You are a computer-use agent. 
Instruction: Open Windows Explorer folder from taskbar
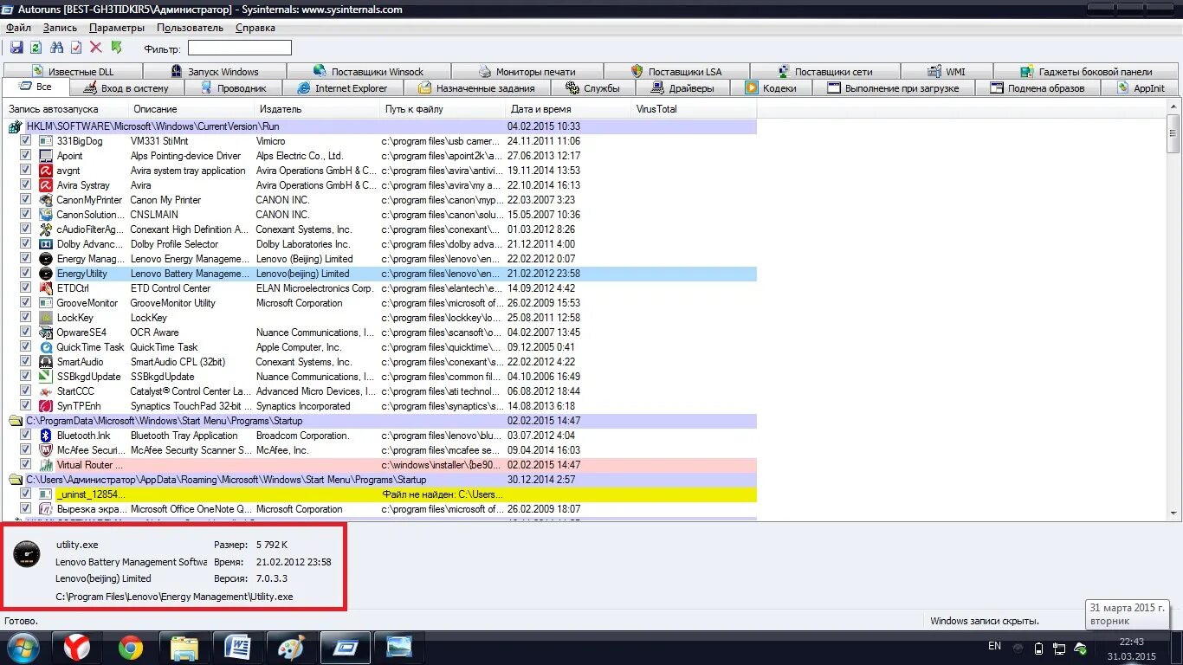(184, 647)
